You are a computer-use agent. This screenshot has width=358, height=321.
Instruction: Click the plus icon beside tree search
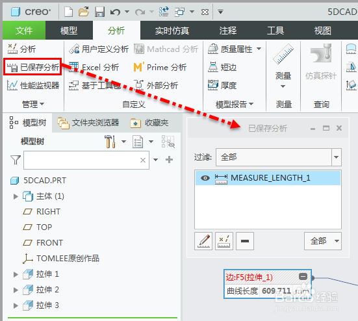point(169,160)
